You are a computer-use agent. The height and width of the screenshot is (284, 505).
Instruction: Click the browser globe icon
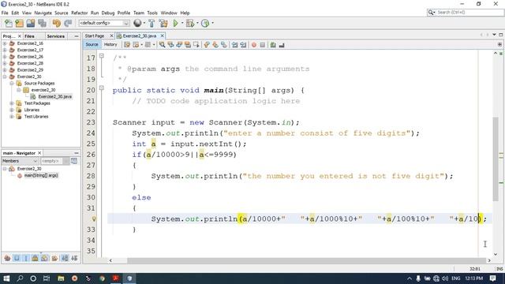137,23
